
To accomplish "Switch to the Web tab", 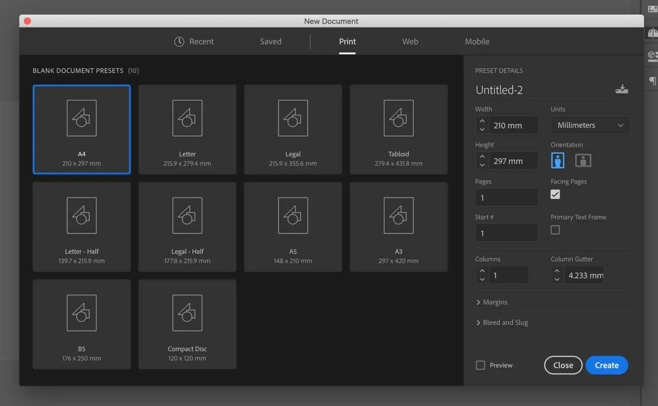I will (x=410, y=41).
